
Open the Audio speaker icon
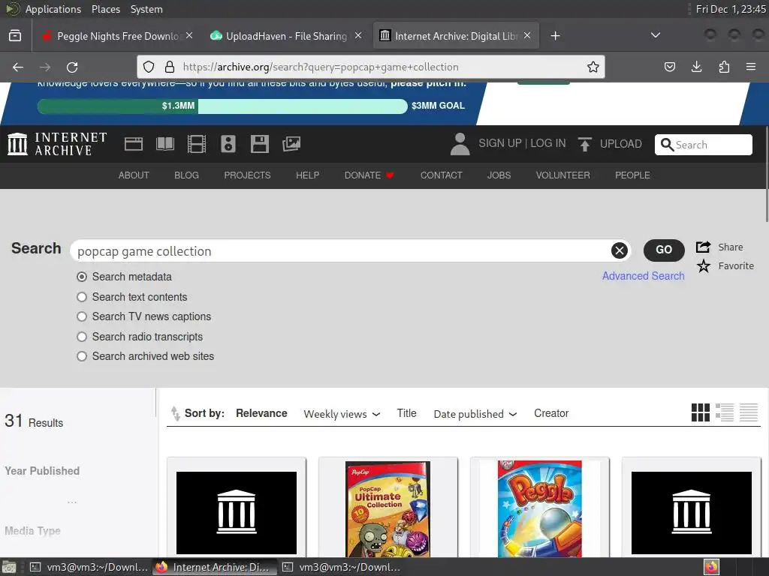228,144
